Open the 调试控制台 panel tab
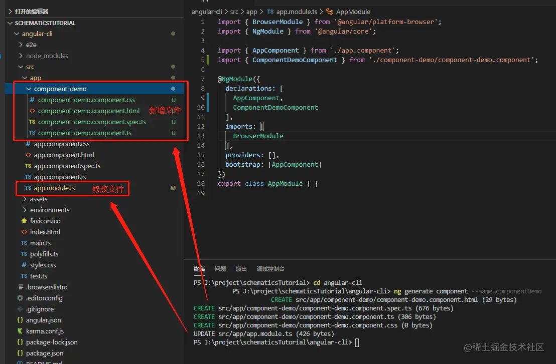Viewport: 556px width, 364px height. (x=270, y=269)
